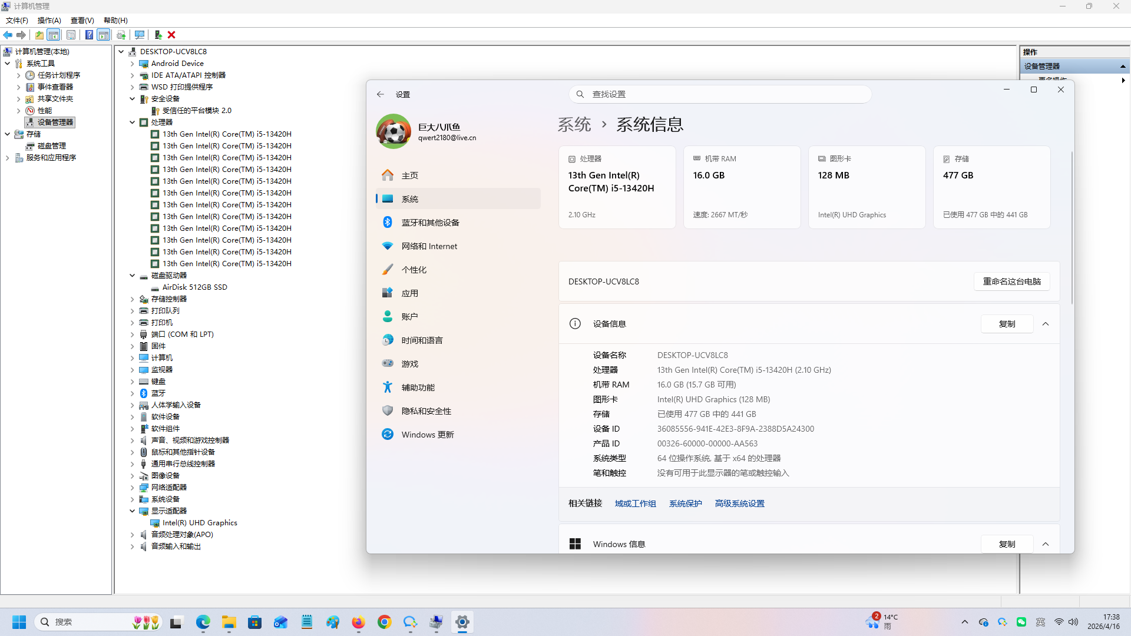Image resolution: width=1131 pixels, height=636 pixels.
Task: Click the up one level folder icon
Action: click(x=39, y=35)
